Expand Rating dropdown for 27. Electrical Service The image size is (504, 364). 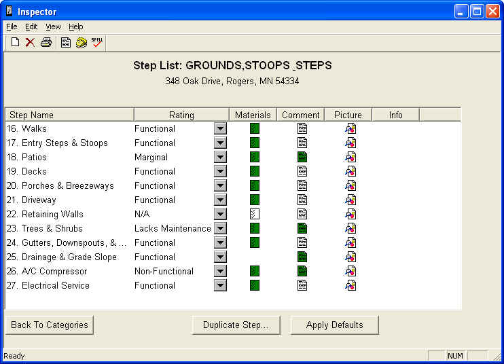coord(220,285)
